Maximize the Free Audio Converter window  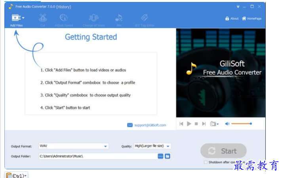(x=252, y=6)
